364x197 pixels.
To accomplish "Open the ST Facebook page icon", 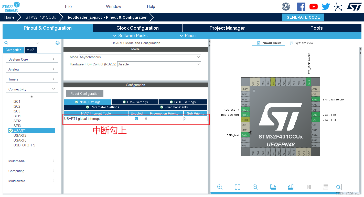I will point(301,7).
